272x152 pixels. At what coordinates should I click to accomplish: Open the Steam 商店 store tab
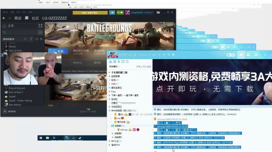(x=18, y=18)
